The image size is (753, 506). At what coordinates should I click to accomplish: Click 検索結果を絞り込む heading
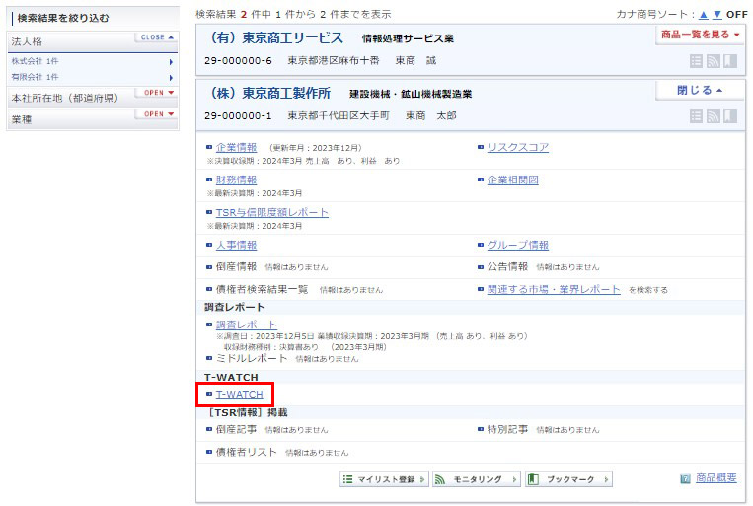(63, 18)
